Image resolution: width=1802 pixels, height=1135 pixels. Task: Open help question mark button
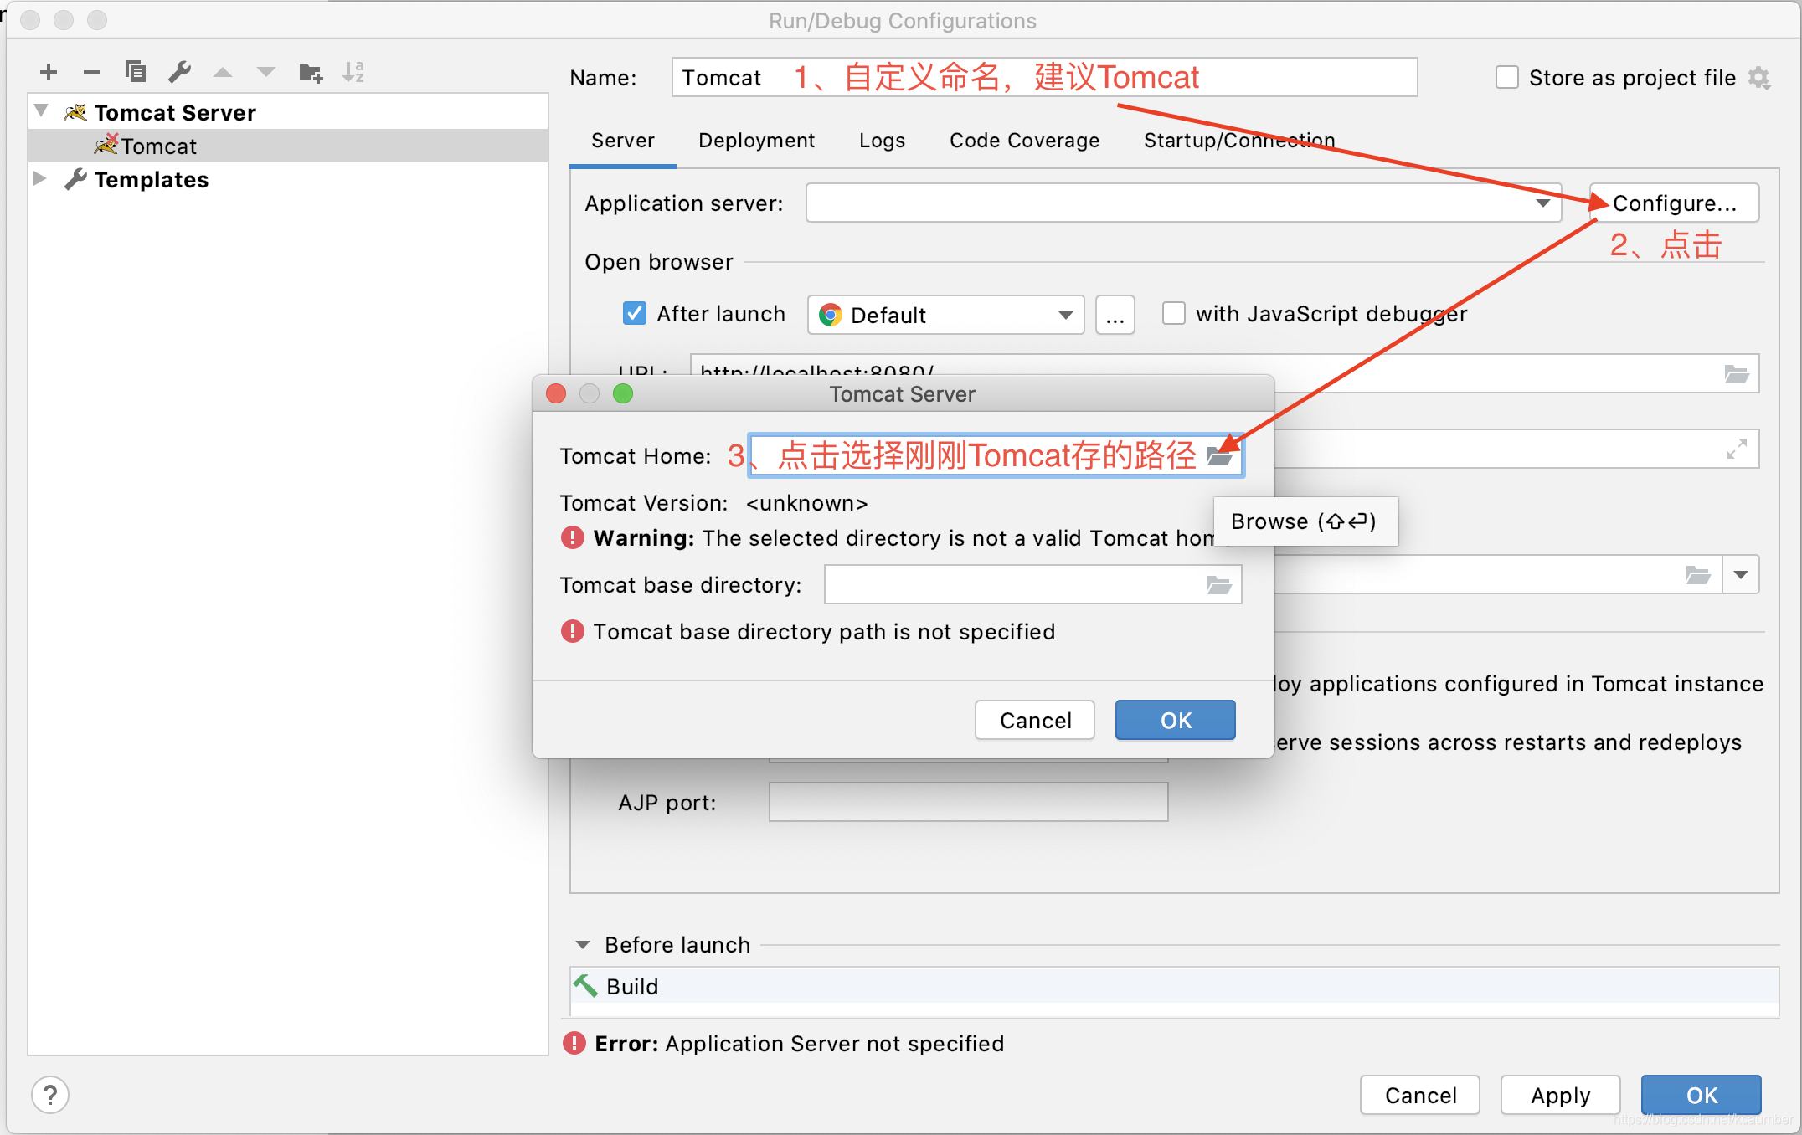[x=50, y=1095]
